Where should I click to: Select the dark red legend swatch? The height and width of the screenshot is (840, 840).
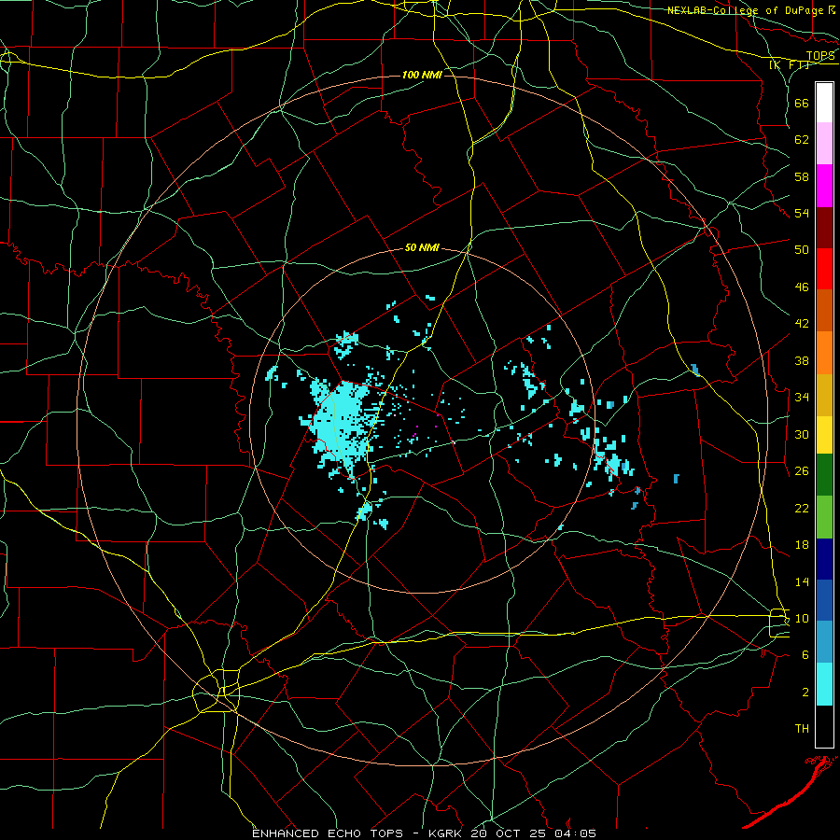tap(824, 227)
